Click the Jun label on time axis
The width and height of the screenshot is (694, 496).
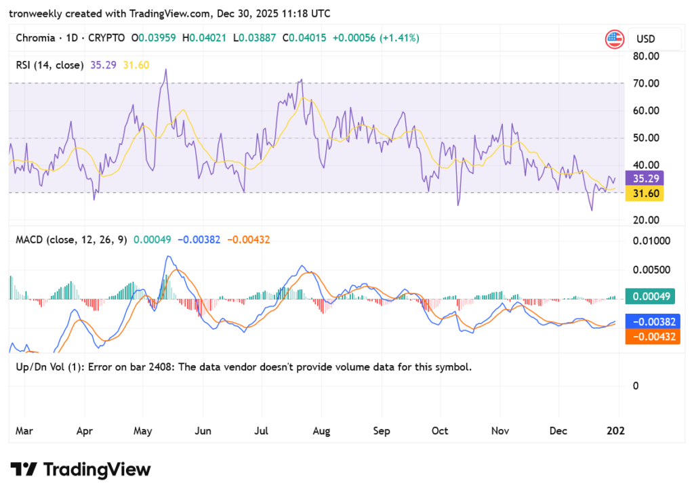tap(203, 431)
